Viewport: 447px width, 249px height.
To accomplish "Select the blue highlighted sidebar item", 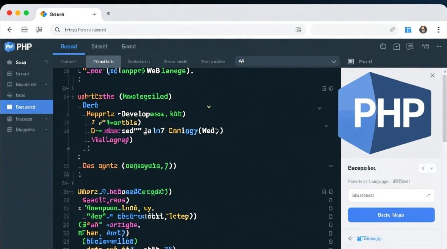I will (x=26, y=107).
